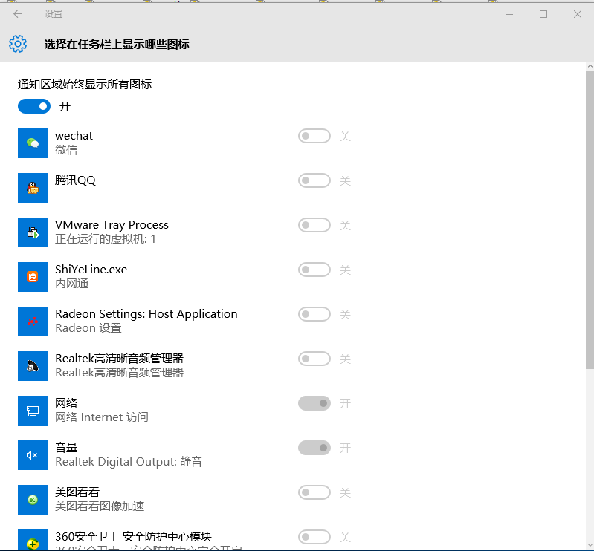The image size is (594, 551).
Task: Toggle the VMware Tray Process switch
Action: [314, 225]
